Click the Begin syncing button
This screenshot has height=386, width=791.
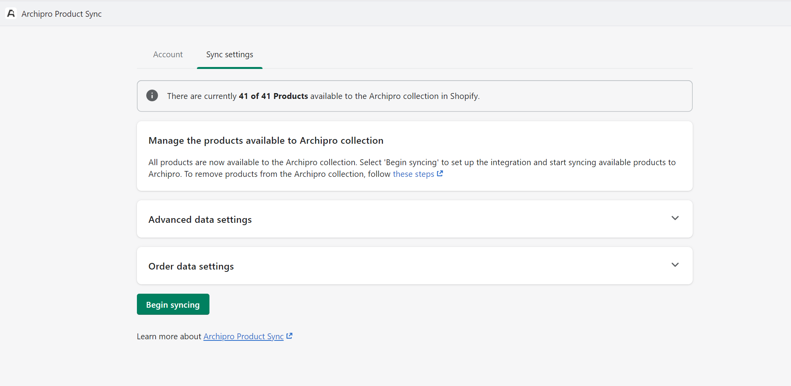pos(173,304)
